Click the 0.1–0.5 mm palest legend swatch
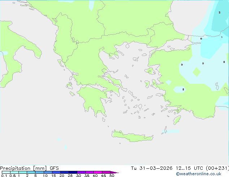The width and height of the screenshot is (229, 177). (x=6, y=172)
